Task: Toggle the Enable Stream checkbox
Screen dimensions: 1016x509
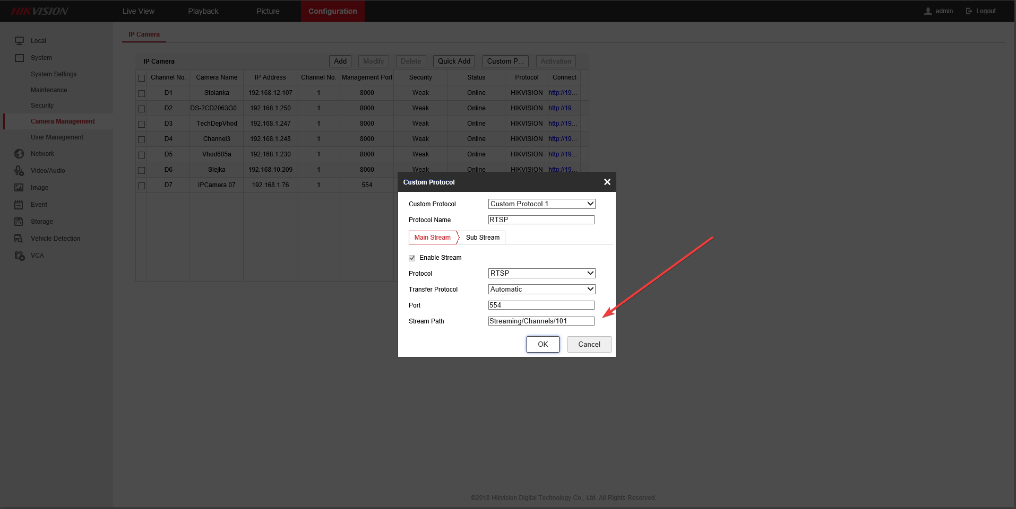Action: coord(412,258)
